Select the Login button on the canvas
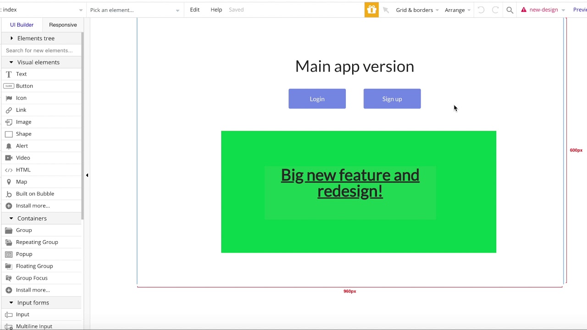Screen dimensions: 587x330 click(x=317, y=99)
